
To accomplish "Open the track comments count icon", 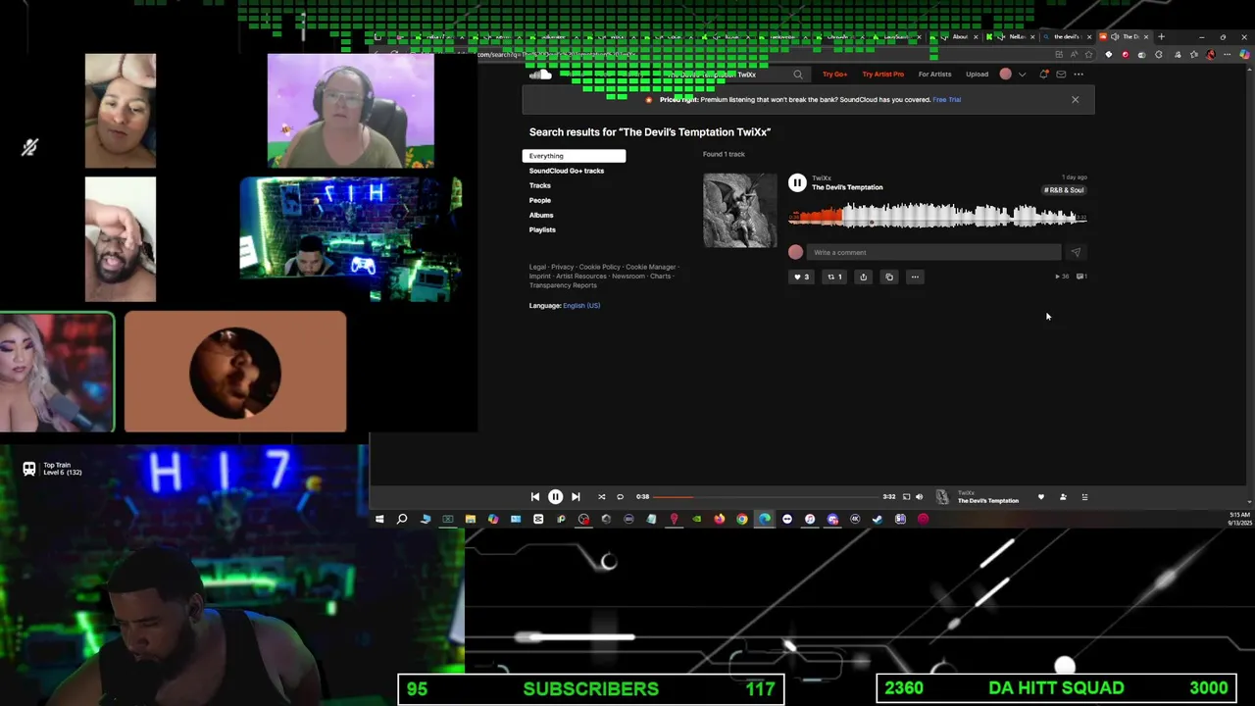I will tap(1081, 277).
